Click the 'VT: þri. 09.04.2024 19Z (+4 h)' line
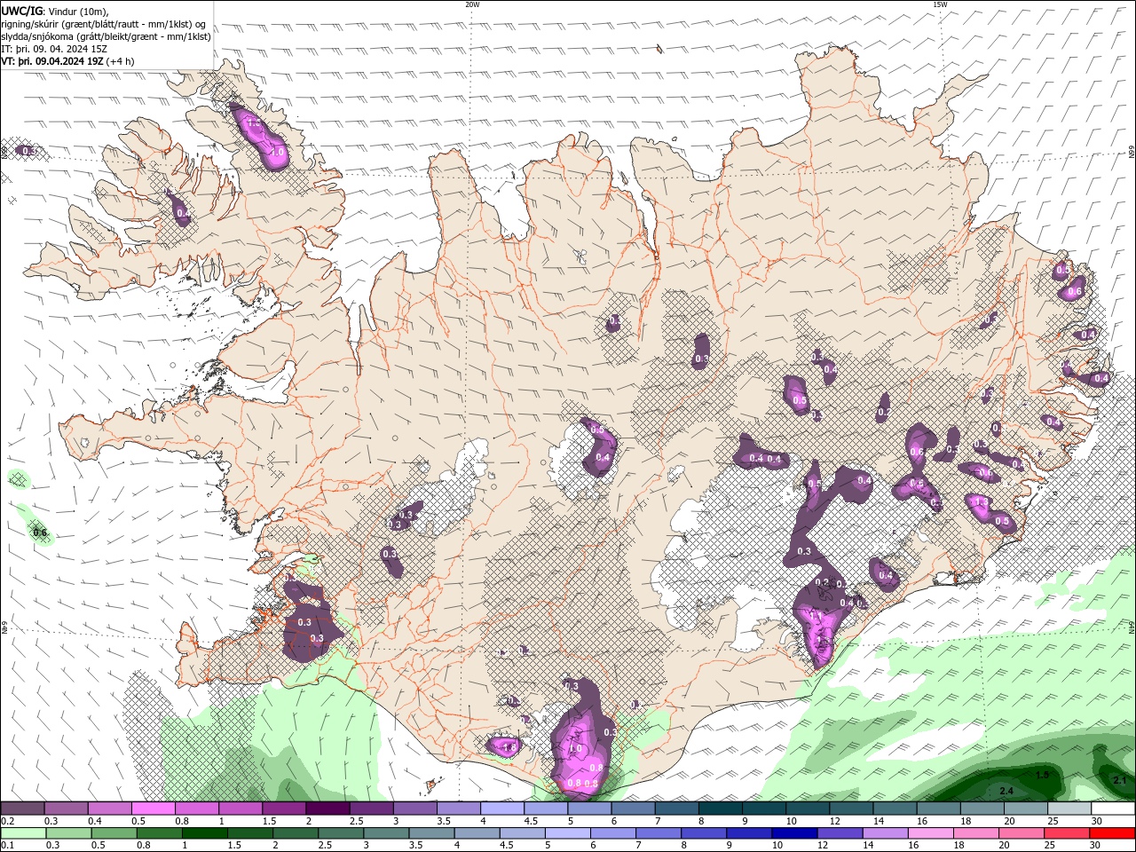 point(67,61)
